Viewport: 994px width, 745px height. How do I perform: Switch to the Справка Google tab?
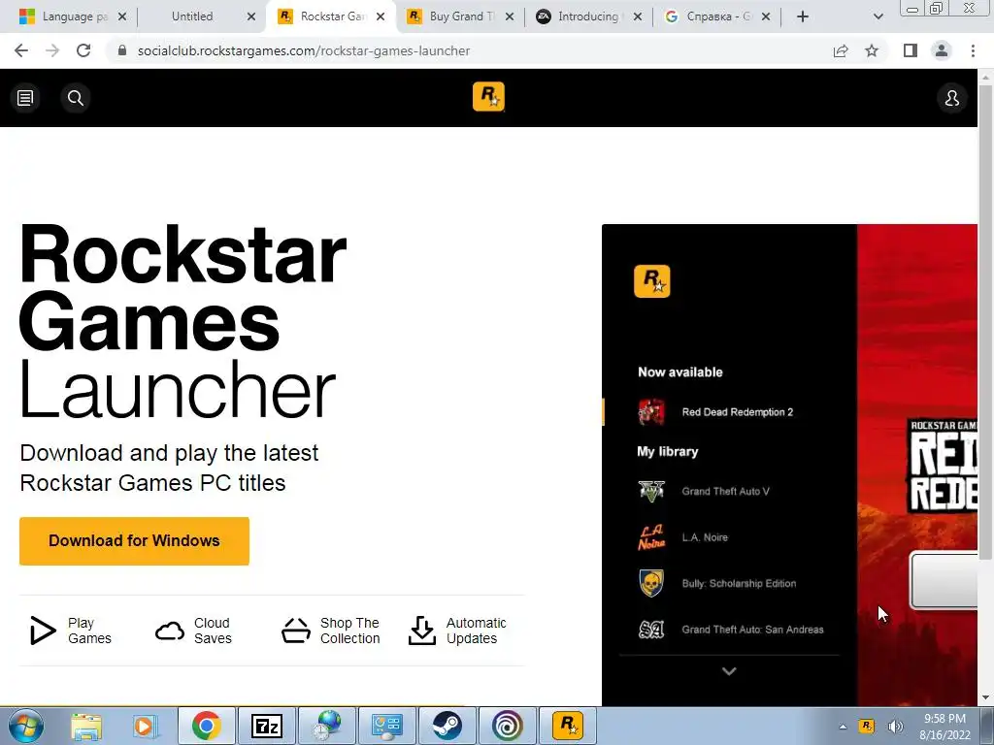click(717, 16)
